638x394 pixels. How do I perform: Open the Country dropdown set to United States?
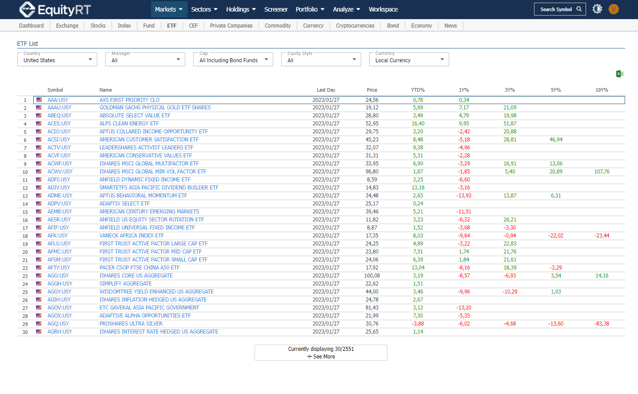pos(57,60)
